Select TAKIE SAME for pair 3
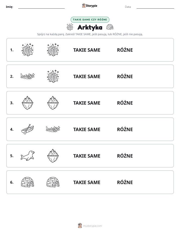180x233 pixels. click(87, 103)
